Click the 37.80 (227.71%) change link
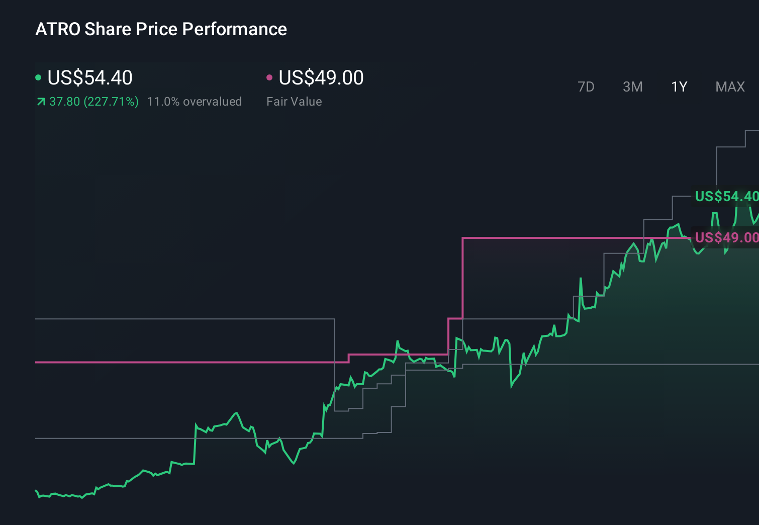Viewport: 759px width, 525px height. (93, 101)
